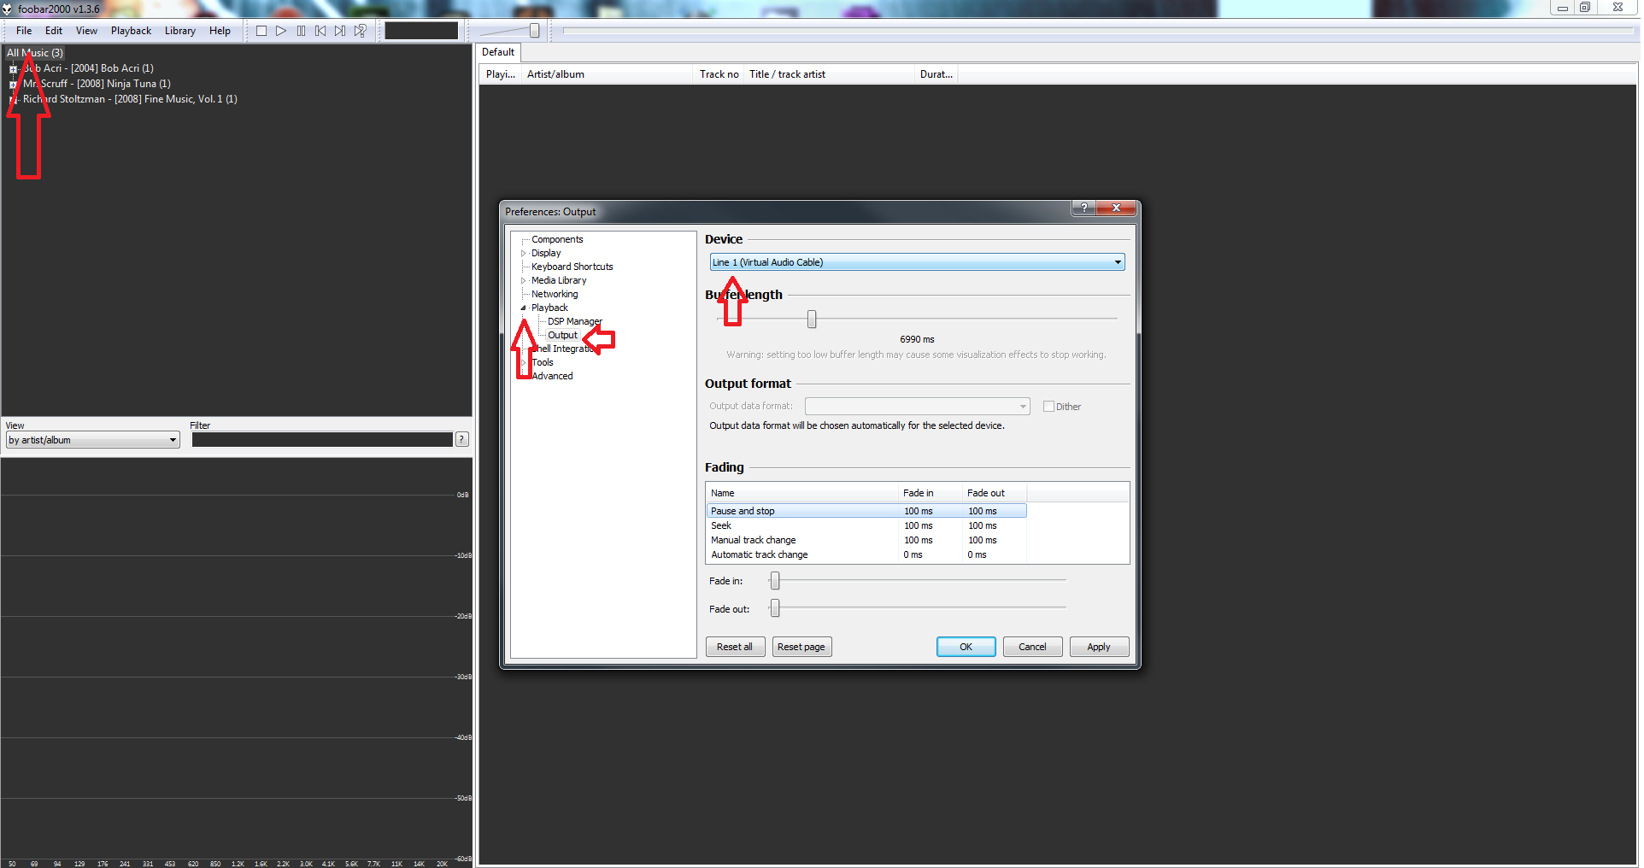The width and height of the screenshot is (1644, 868).
Task: Expand the Mr. Scruff Ninja Tuna node
Action: click(x=13, y=85)
